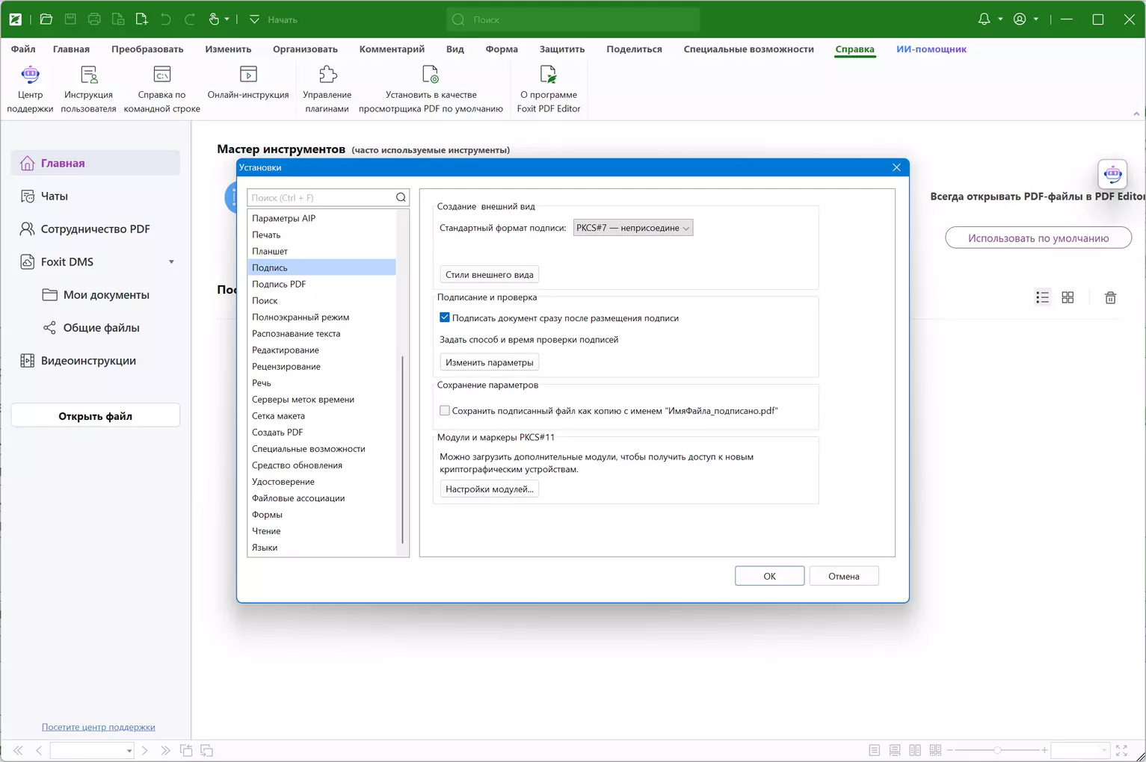Click the print icon in quick access toolbar
1146x762 pixels.
[x=94, y=19]
